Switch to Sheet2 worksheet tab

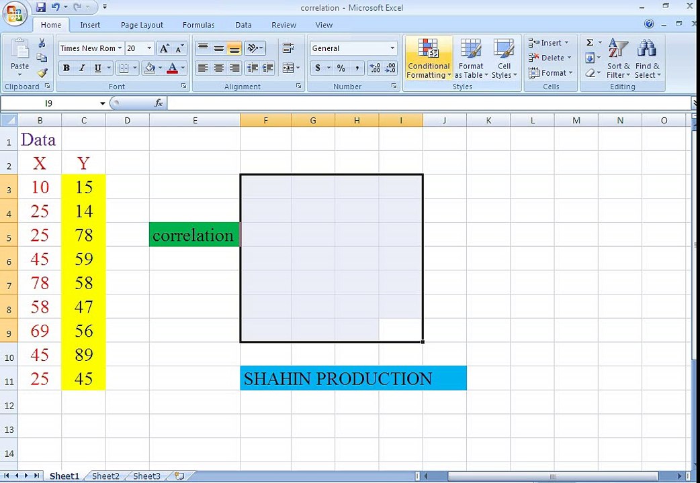(x=105, y=476)
